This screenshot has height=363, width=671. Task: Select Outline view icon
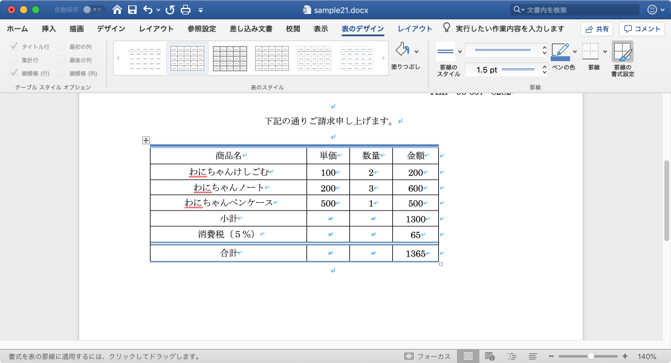(511, 356)
